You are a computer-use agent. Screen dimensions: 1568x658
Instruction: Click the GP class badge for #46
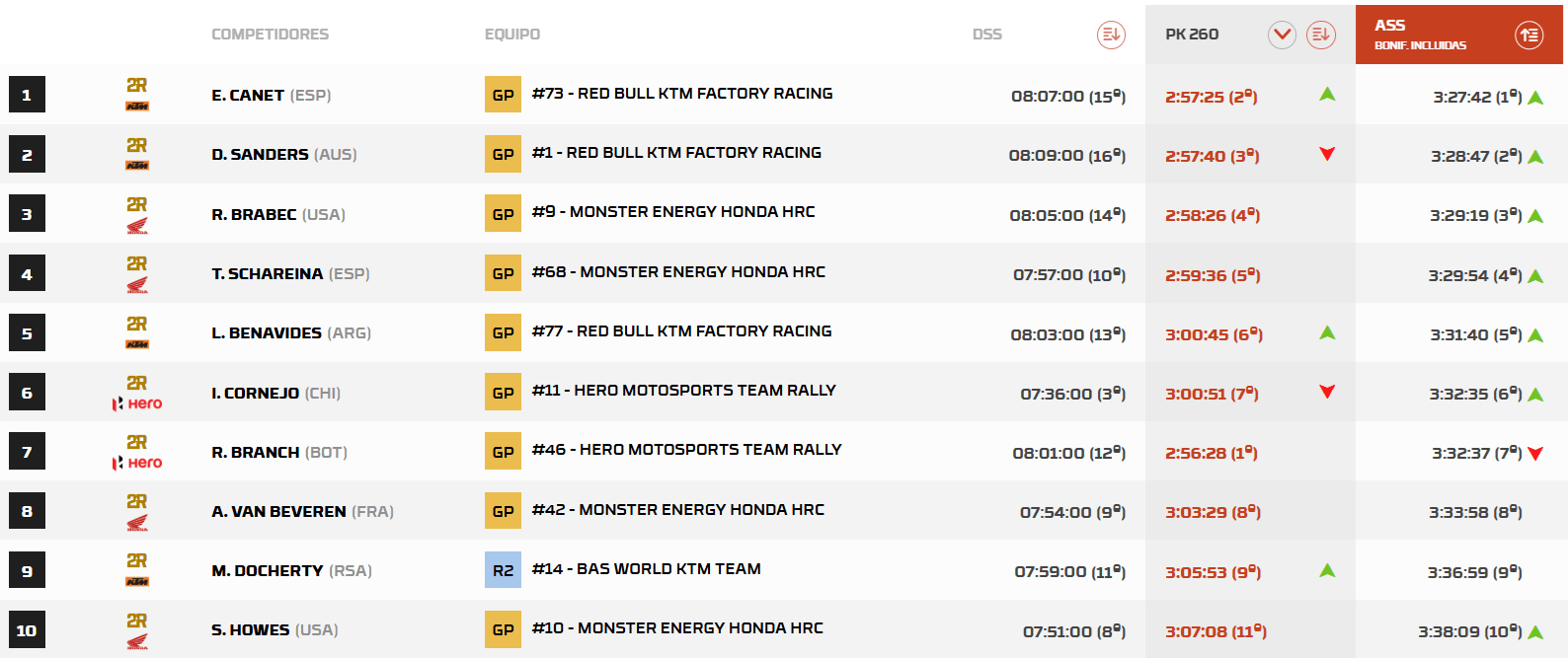pos(503,452)
